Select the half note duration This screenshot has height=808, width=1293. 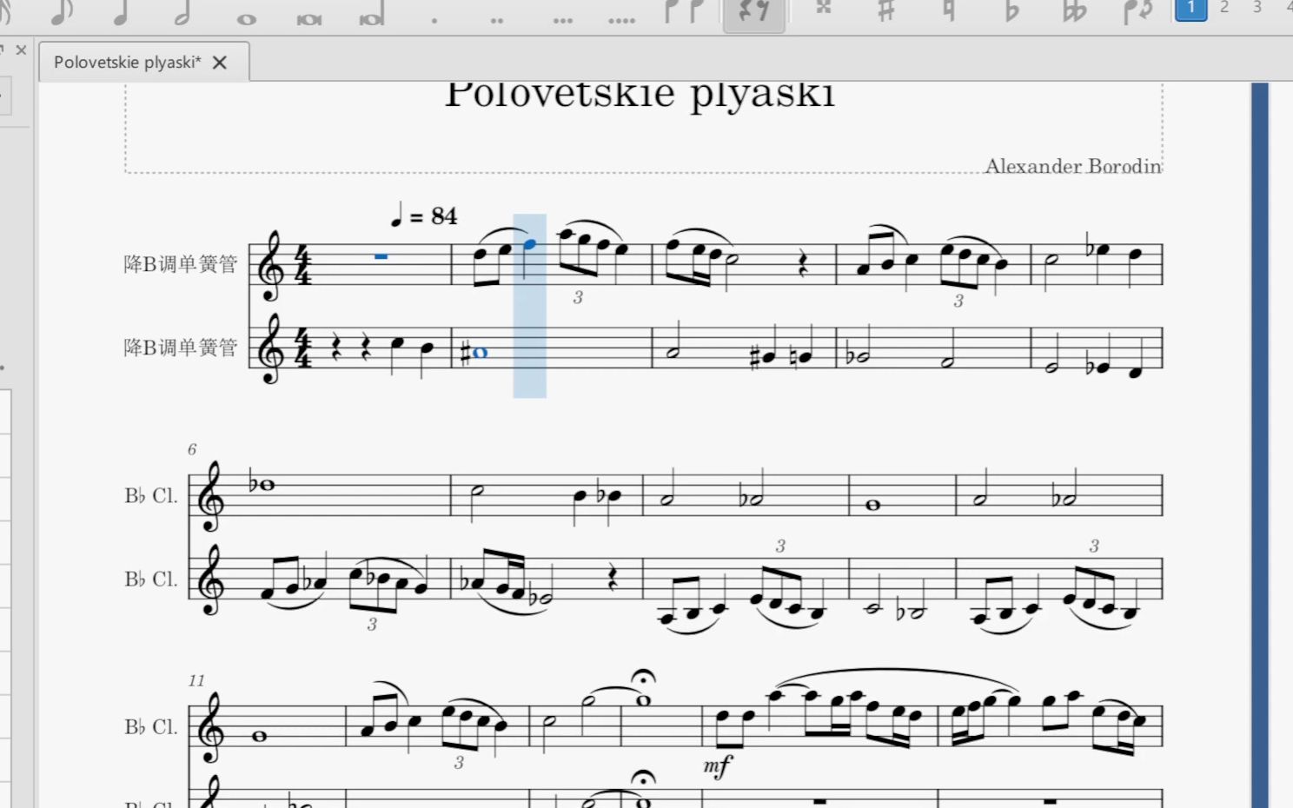point(182,12)
